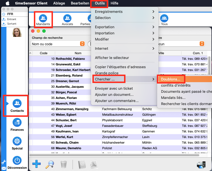Open the Outils menu
212x171 pixels.
coord(100,3)
